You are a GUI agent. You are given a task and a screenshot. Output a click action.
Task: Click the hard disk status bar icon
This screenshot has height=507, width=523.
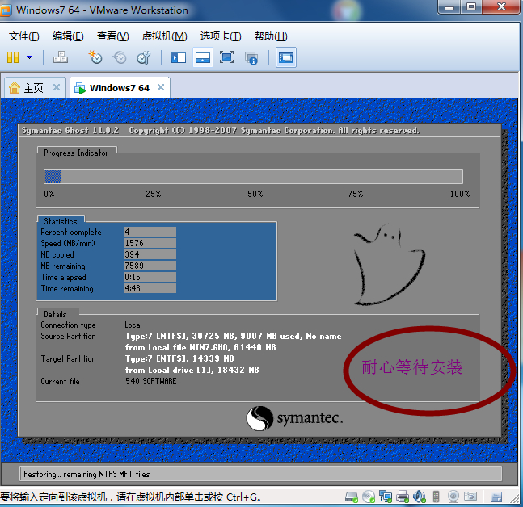point(351,497)
